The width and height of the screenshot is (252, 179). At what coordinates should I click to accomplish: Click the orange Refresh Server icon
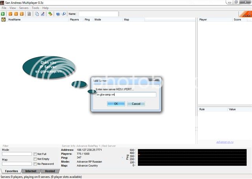22,14
